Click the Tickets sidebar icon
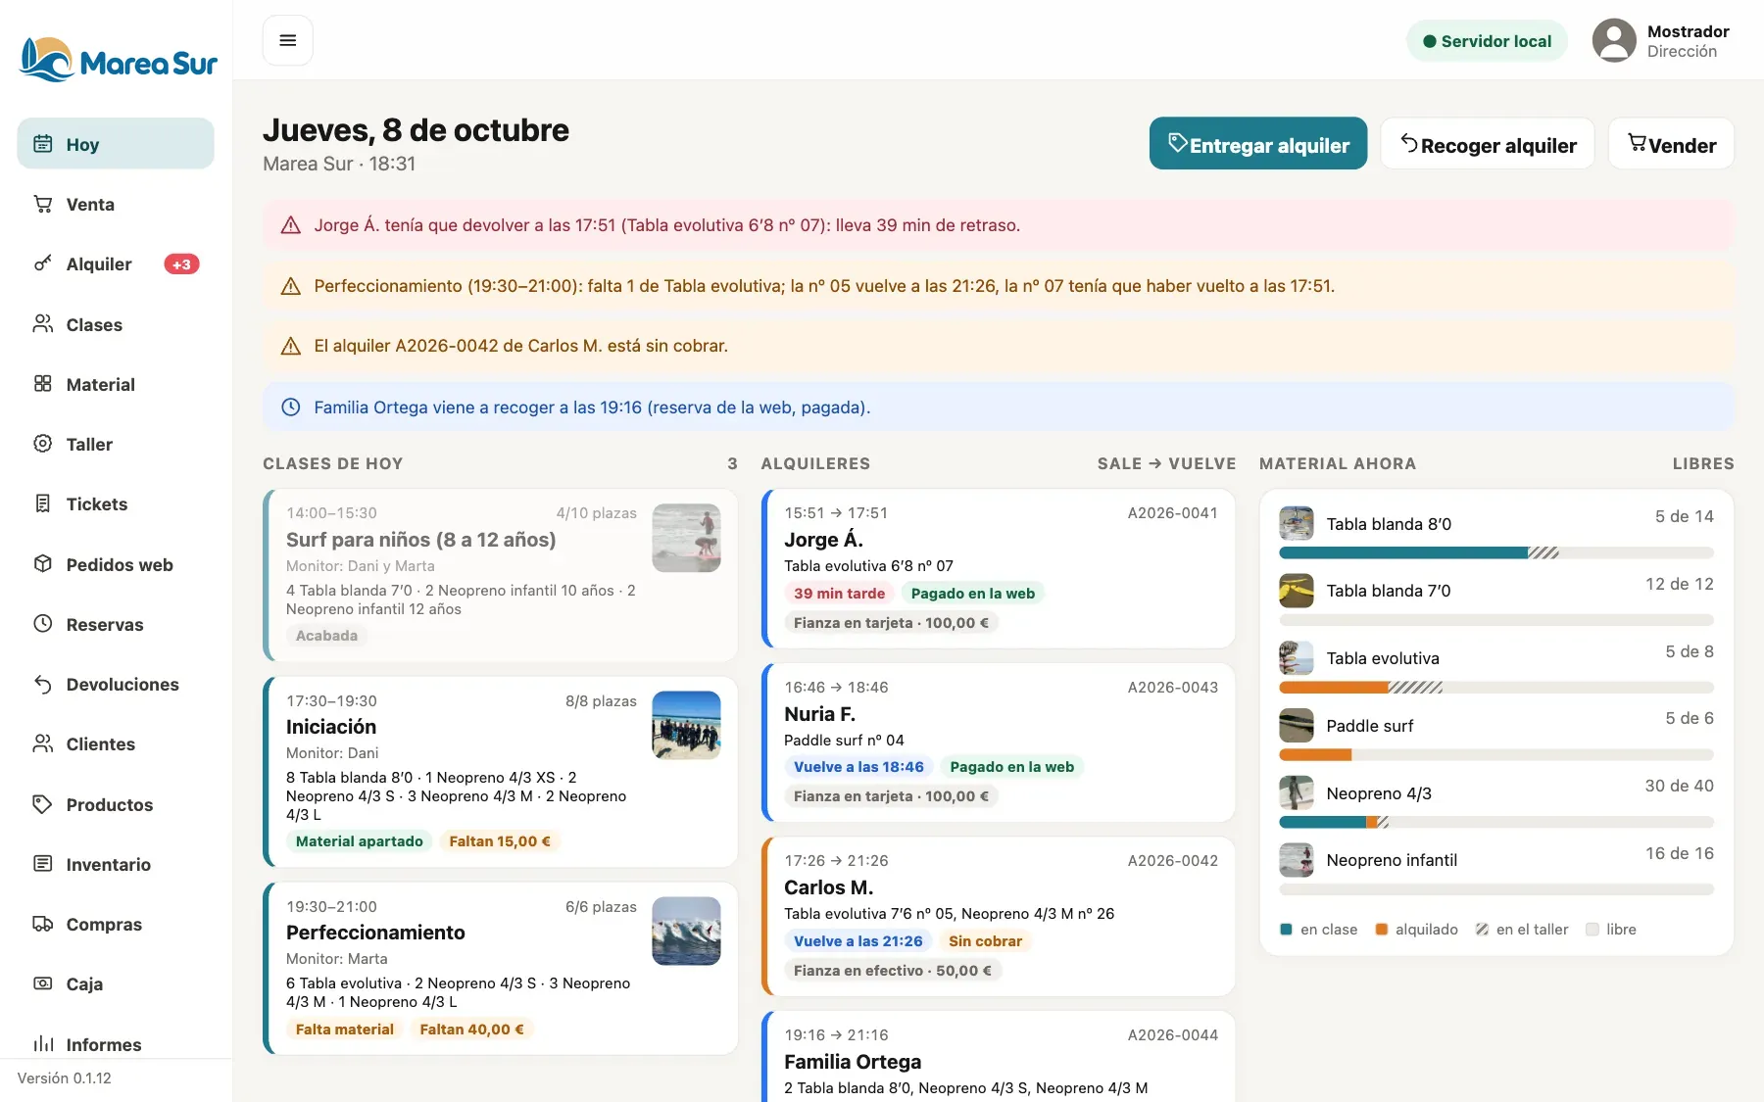This screenshot has width=1764, height=1102. [43, 503]
